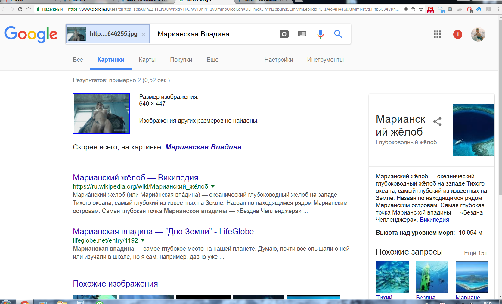Click the Похожие запросы heading
This screenshot has height=304, width=502.
tap(409, 252)
